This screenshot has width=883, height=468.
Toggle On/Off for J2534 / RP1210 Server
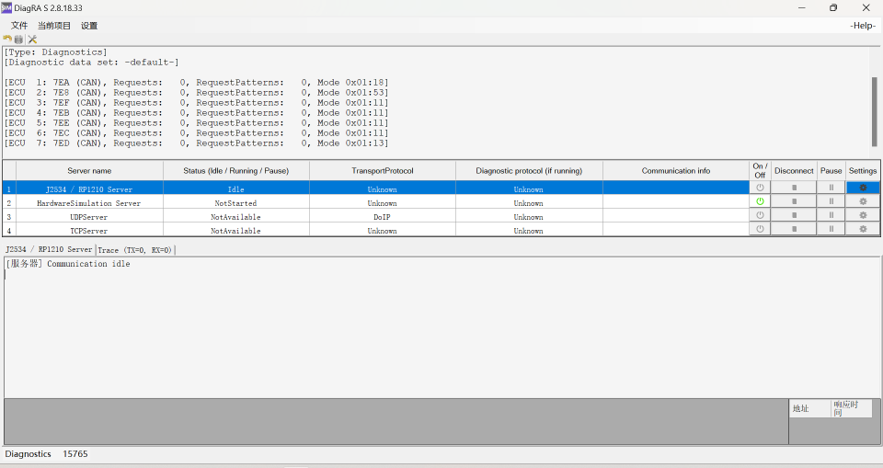point(760,188)
